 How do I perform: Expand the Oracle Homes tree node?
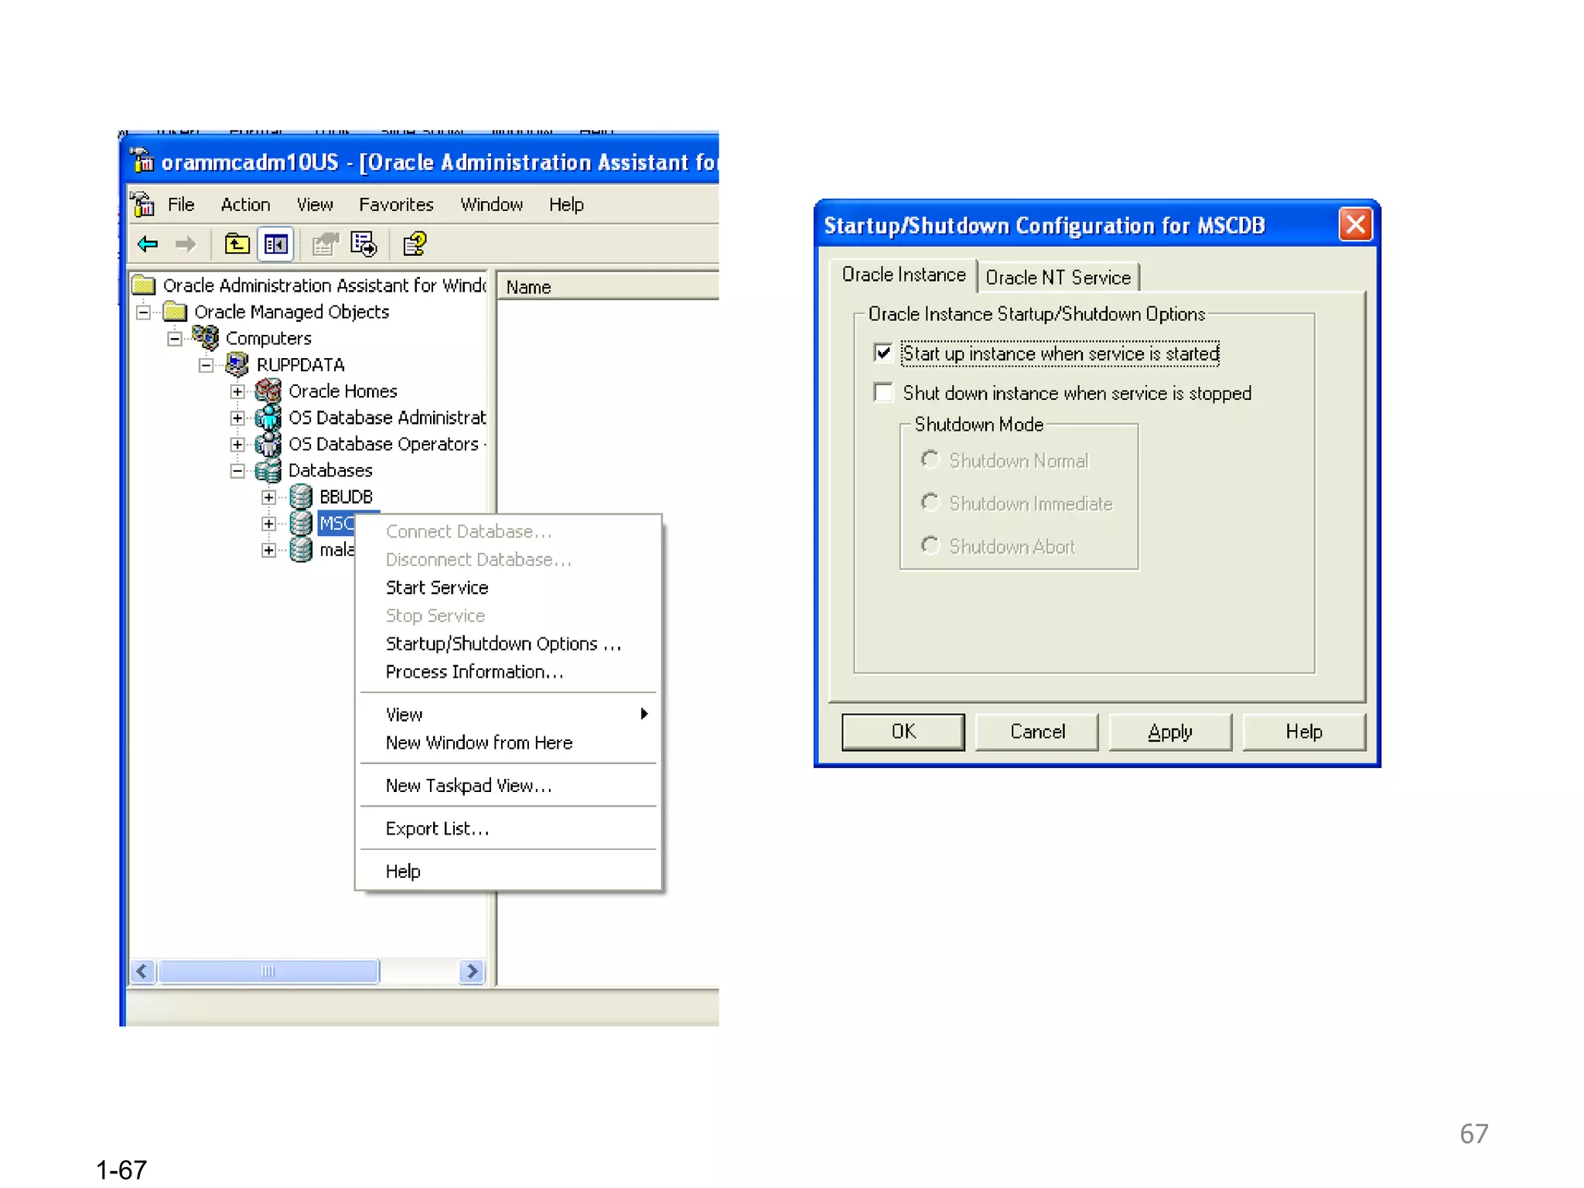tap(237, 391)
